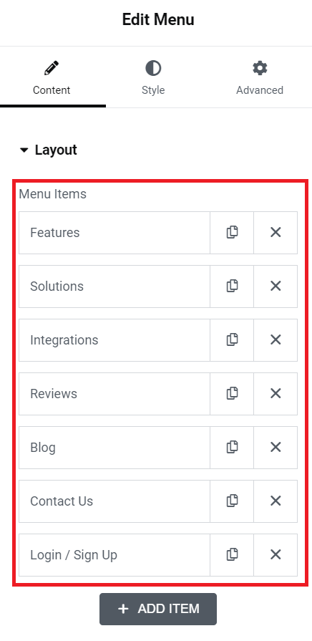Duplicate the Solutions menu item
The image size is (312, 641).
(232, 286)
